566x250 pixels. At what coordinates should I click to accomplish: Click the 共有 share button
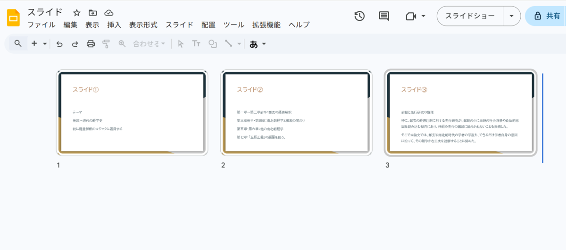pyautogui.click(x=546, y=16)
